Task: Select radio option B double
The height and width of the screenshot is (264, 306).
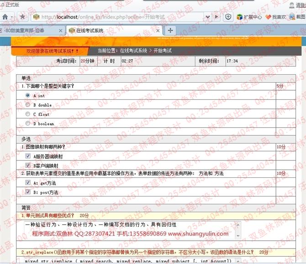Action: (28, 104)
